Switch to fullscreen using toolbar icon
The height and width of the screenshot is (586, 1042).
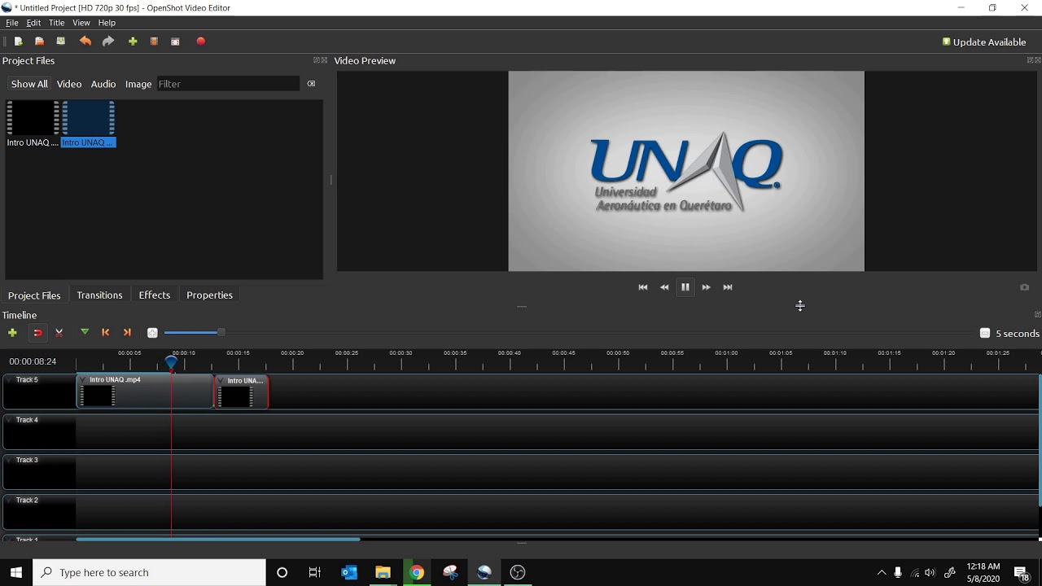175,42
